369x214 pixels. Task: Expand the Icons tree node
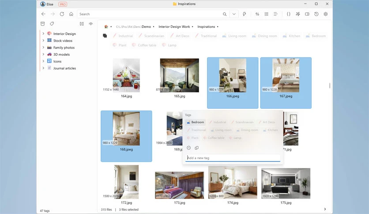coord(43,61)
